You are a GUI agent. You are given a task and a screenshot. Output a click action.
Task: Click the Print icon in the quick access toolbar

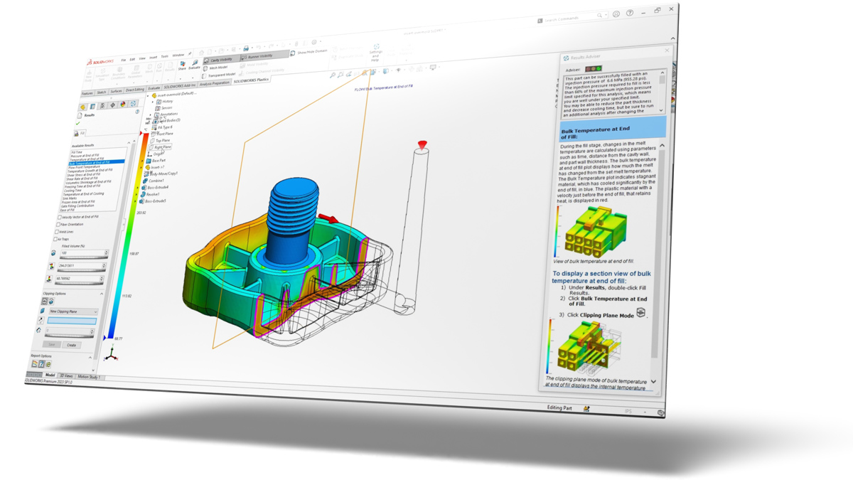click(246, 48)
